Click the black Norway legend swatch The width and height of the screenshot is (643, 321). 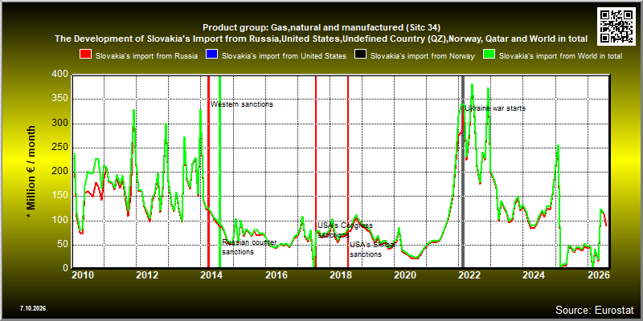point(360,55)
